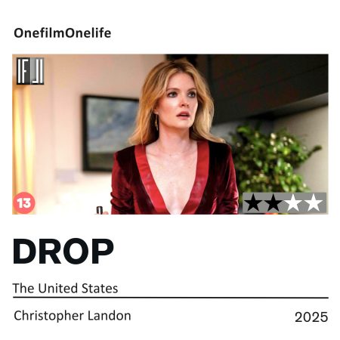The width and height of the screenshot is (340, 340).
Task: Click the dark cabinet above the plant
Action: pos(267,85)
